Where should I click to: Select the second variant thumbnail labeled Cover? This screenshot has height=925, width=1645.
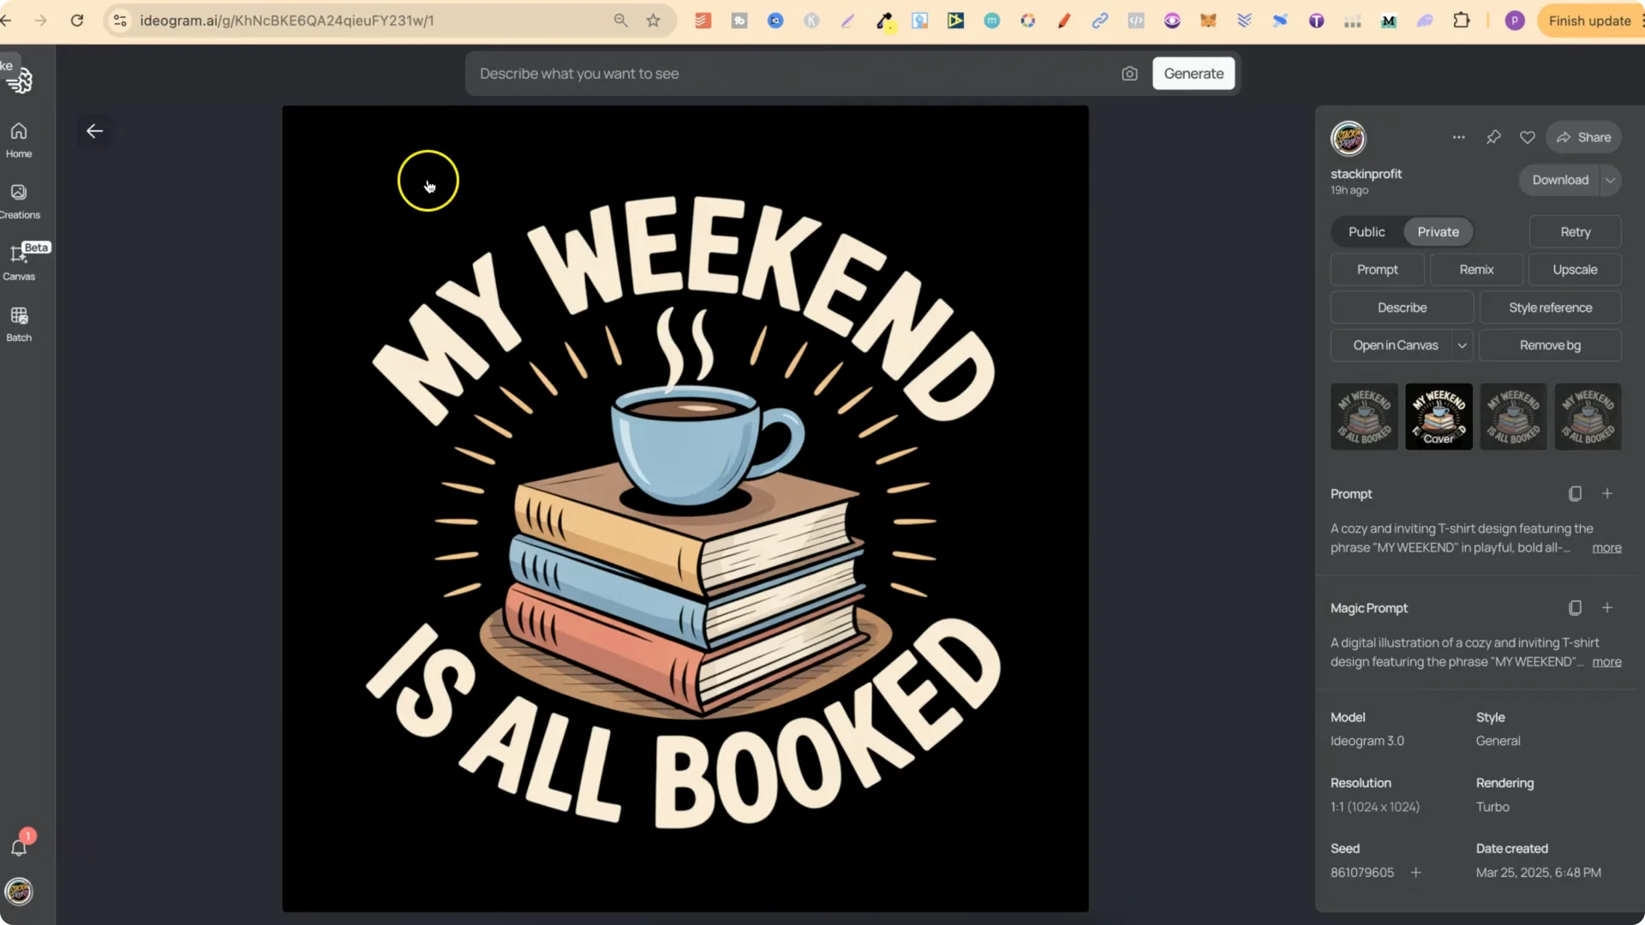point(1438,416)
